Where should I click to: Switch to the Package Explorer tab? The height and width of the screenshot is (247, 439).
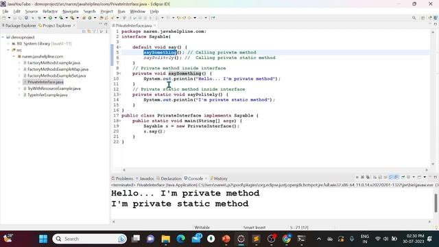[x=19, y=25]
